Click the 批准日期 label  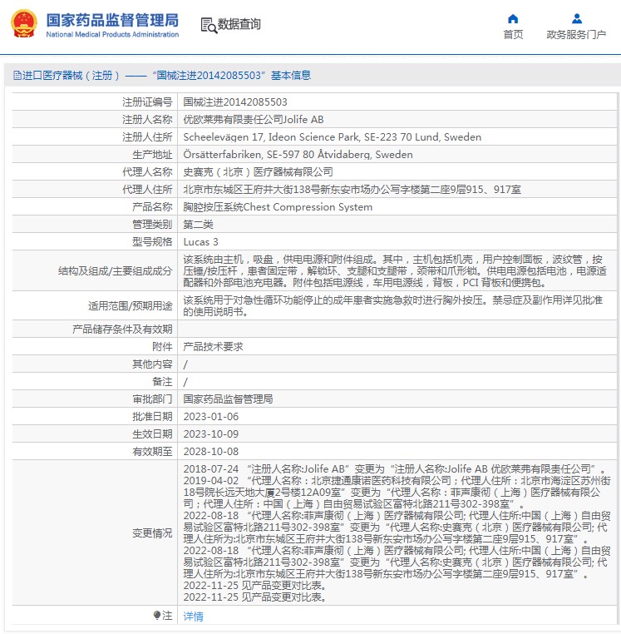(152, 416)
